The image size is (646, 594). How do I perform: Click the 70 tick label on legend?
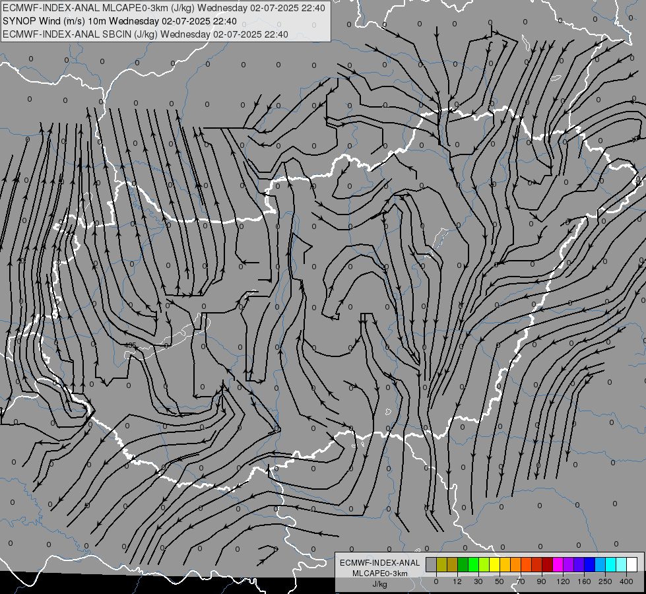[x=521, y=581]
